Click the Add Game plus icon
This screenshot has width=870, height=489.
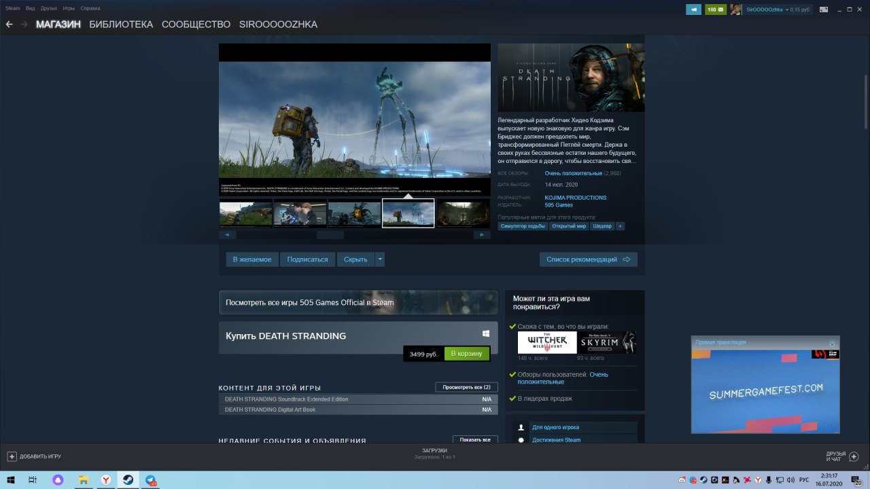[12, 456]
